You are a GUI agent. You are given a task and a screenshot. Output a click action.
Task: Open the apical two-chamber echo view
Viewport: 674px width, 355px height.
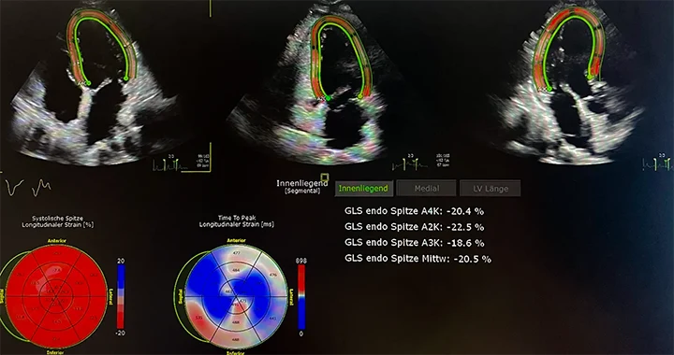pyautogui.click(x=340, y=86)
